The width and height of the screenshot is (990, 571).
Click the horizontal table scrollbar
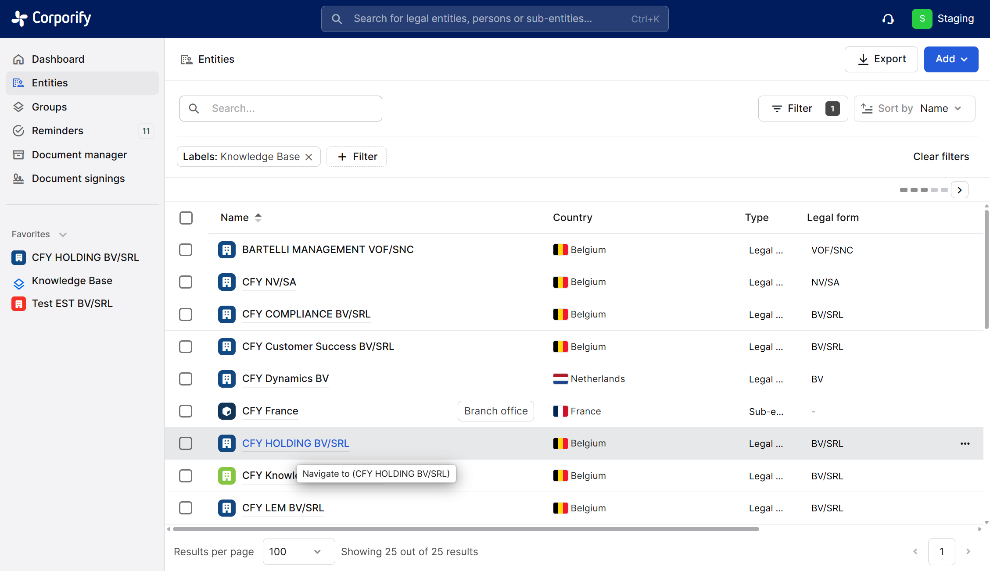coord(465,529)
